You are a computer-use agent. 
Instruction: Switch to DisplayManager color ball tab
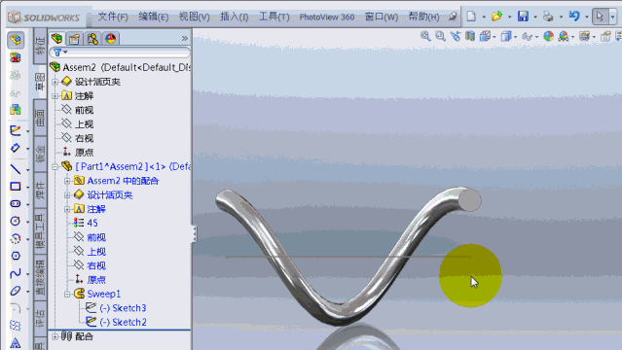(111, 39)
